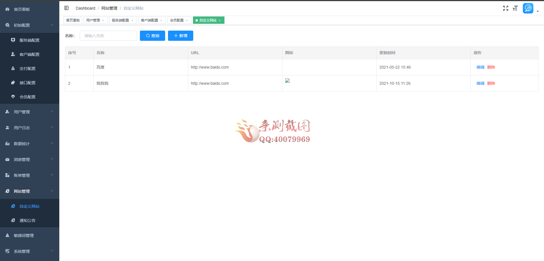This screenshot has width=544, height=261.
Task: Click the 新增 add button
Action: 180,36
